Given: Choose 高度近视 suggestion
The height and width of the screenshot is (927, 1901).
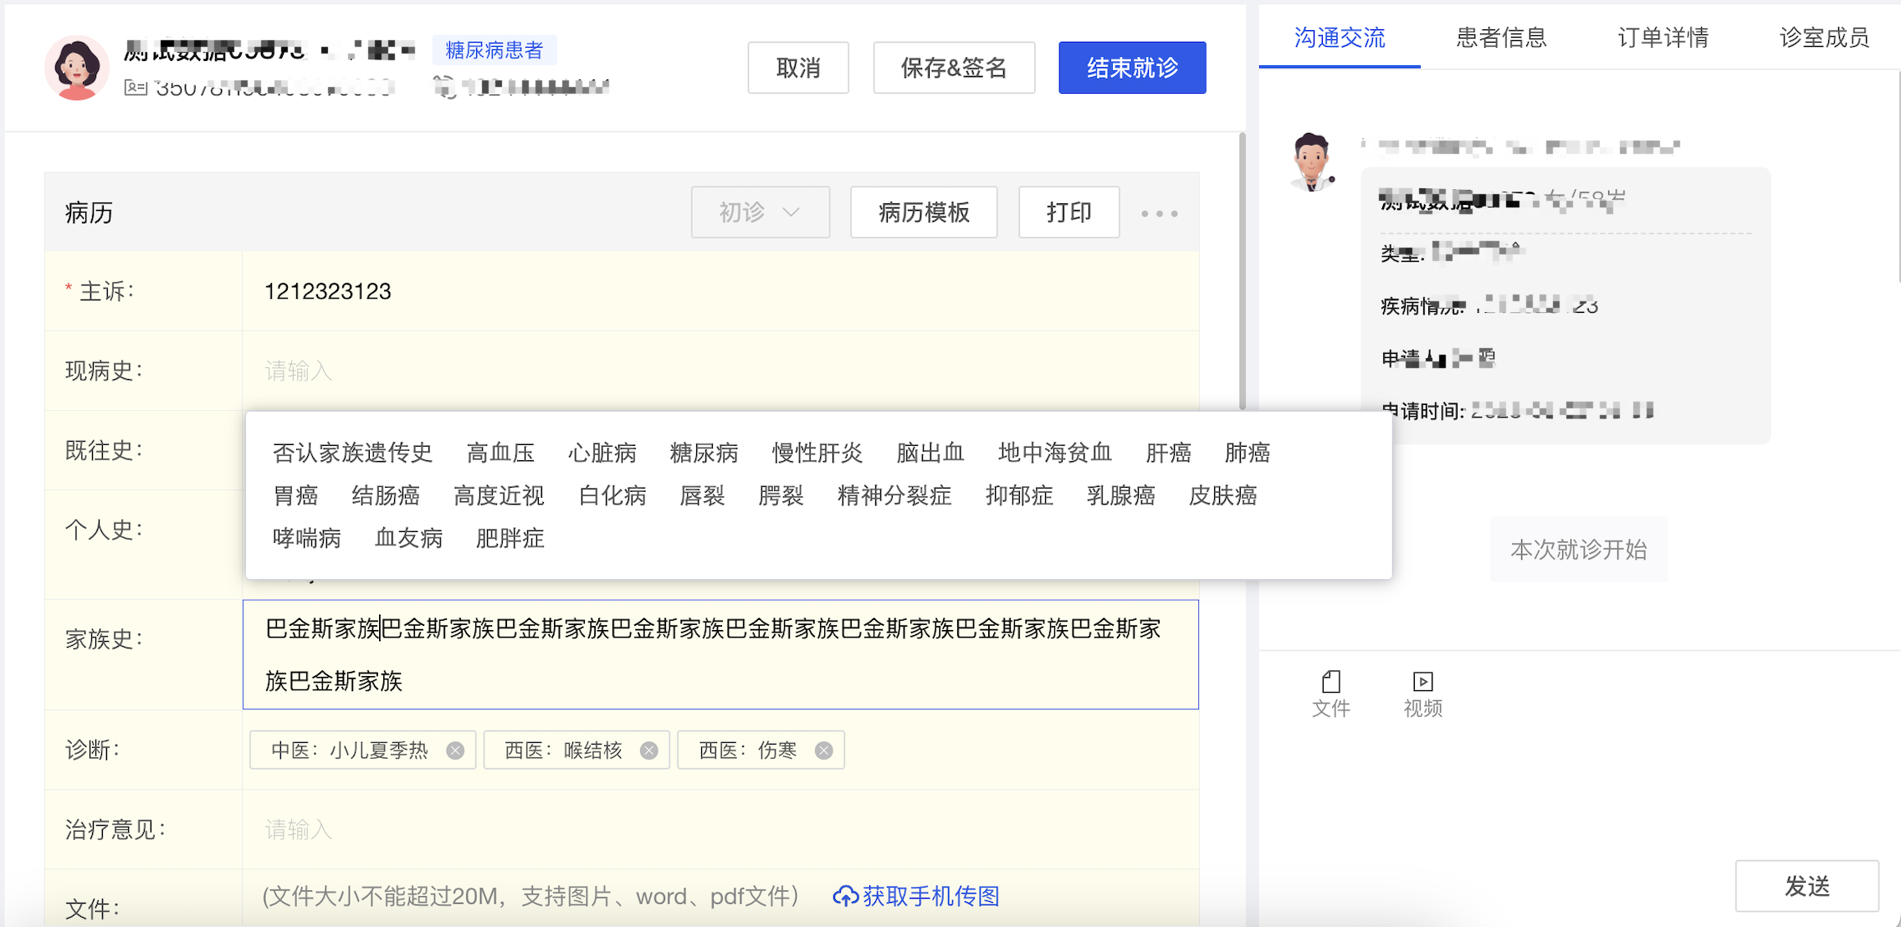Looking at the screenshot, I should pyautogui.click(x=500, y=495).
